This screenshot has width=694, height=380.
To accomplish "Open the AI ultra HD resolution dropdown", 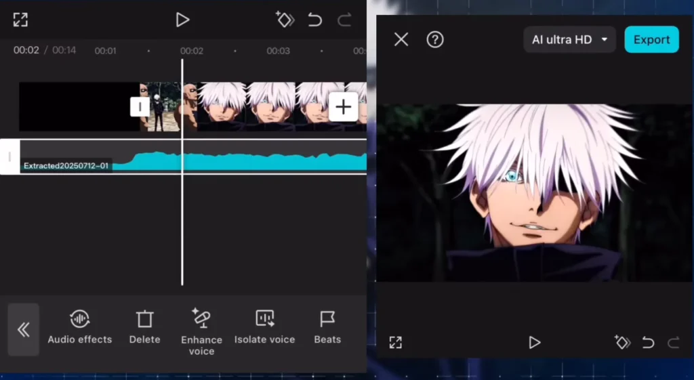I will coord(569,40).
